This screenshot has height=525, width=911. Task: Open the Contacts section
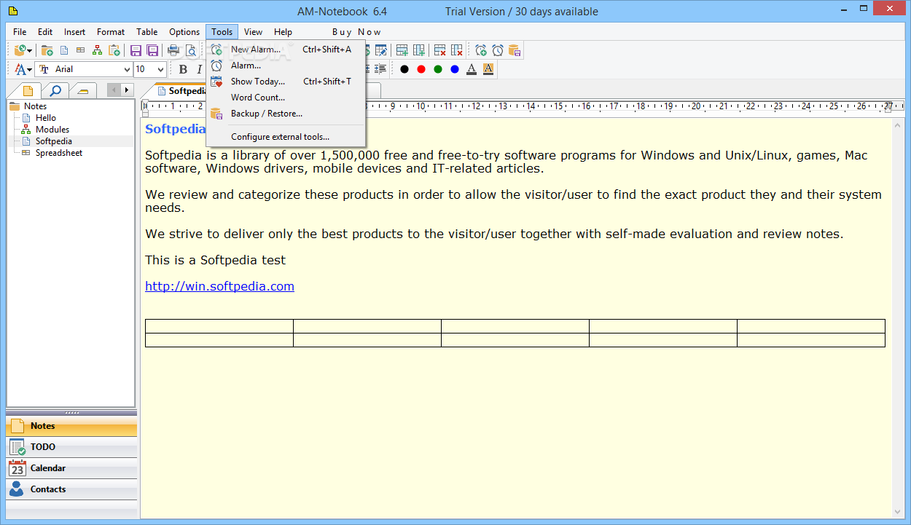click(x=71, y=489)
